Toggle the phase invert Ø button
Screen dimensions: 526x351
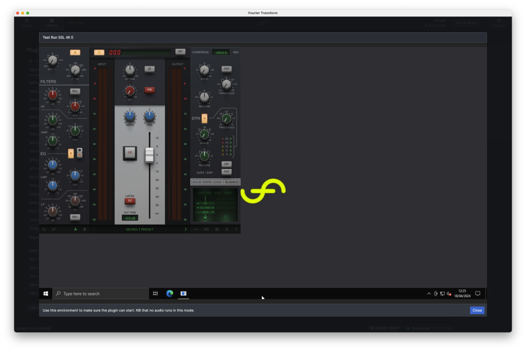click(x=149, y=69)
